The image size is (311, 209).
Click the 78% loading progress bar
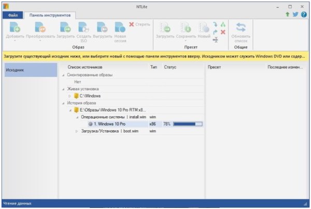[x=188, y=124]
